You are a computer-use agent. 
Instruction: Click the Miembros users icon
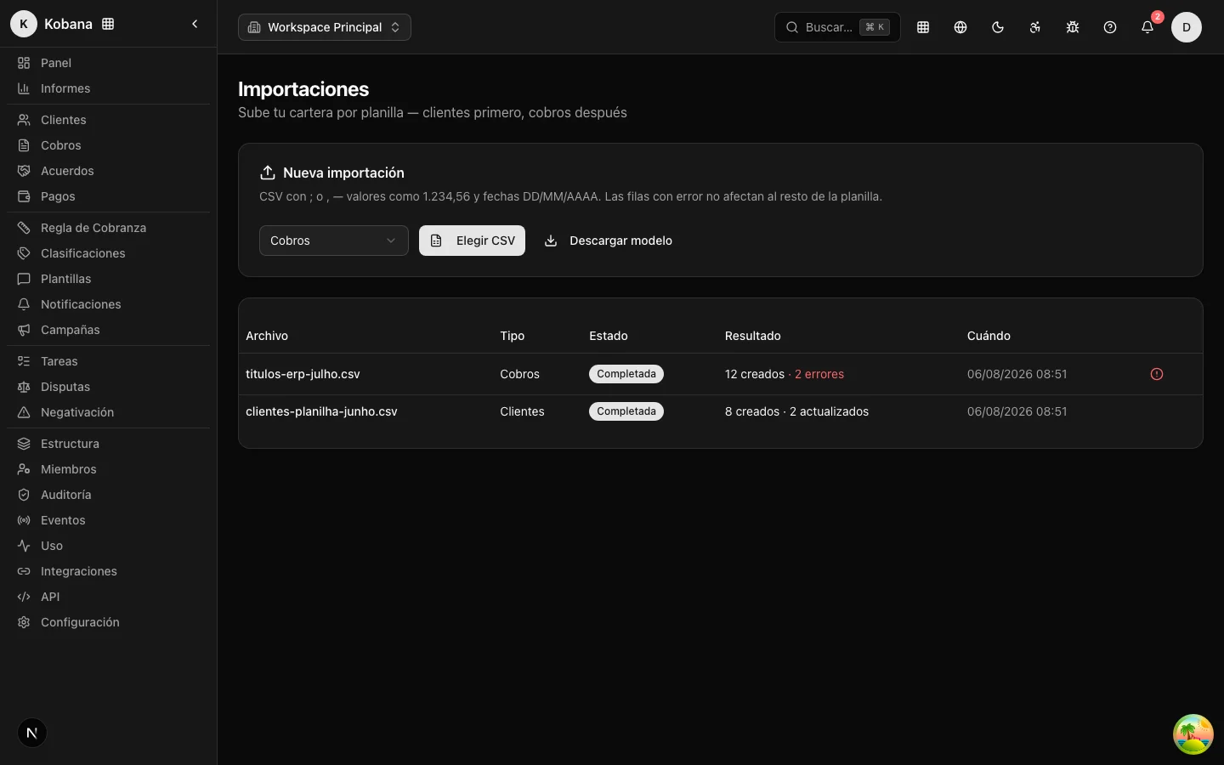24,469
